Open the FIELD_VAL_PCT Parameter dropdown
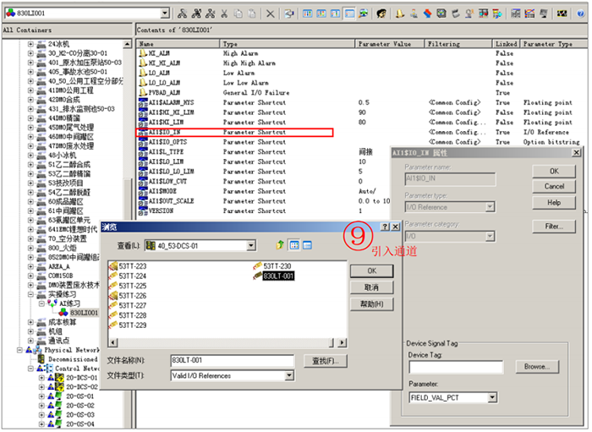 pyautogui.click(x=491, y=397)
